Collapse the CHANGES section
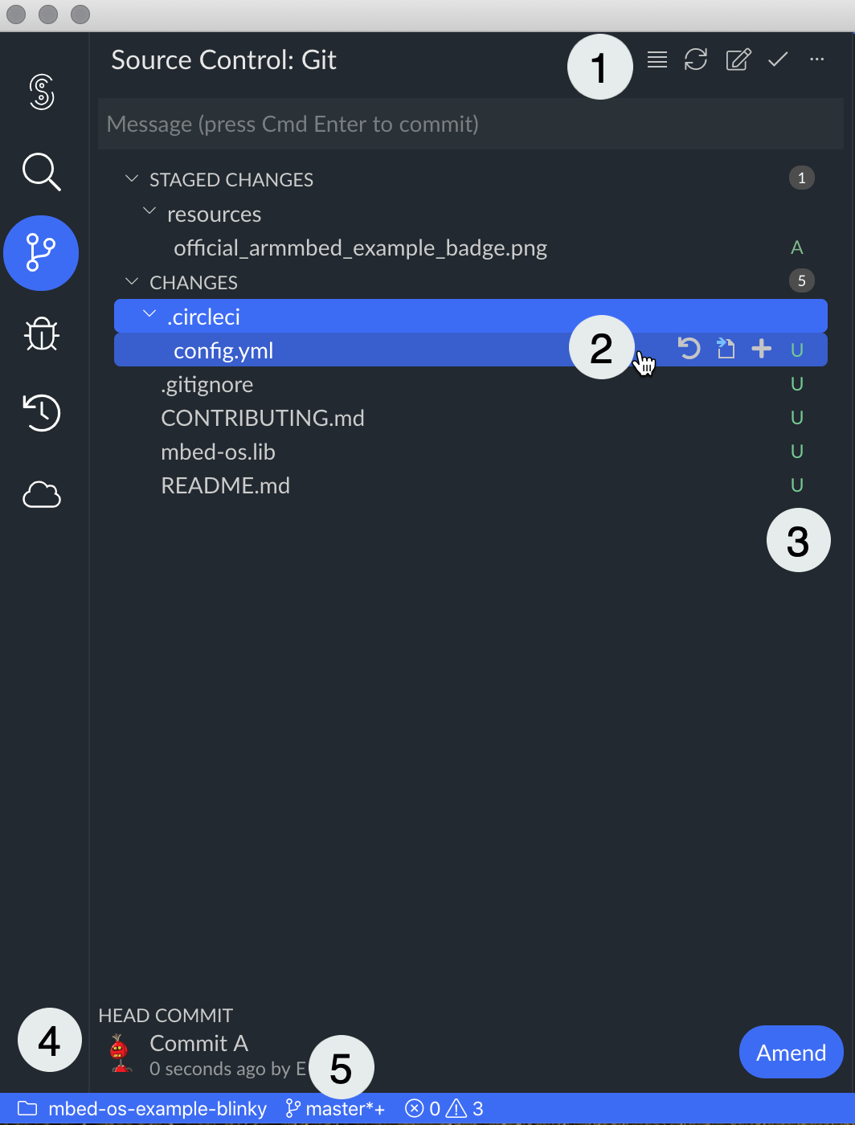Screen dimensions: 855x1125 click(x=132, y=281)
